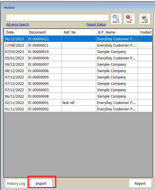Click the B.P. Name column header
This screenshot has height=190, width=155.
coord(117,32)
